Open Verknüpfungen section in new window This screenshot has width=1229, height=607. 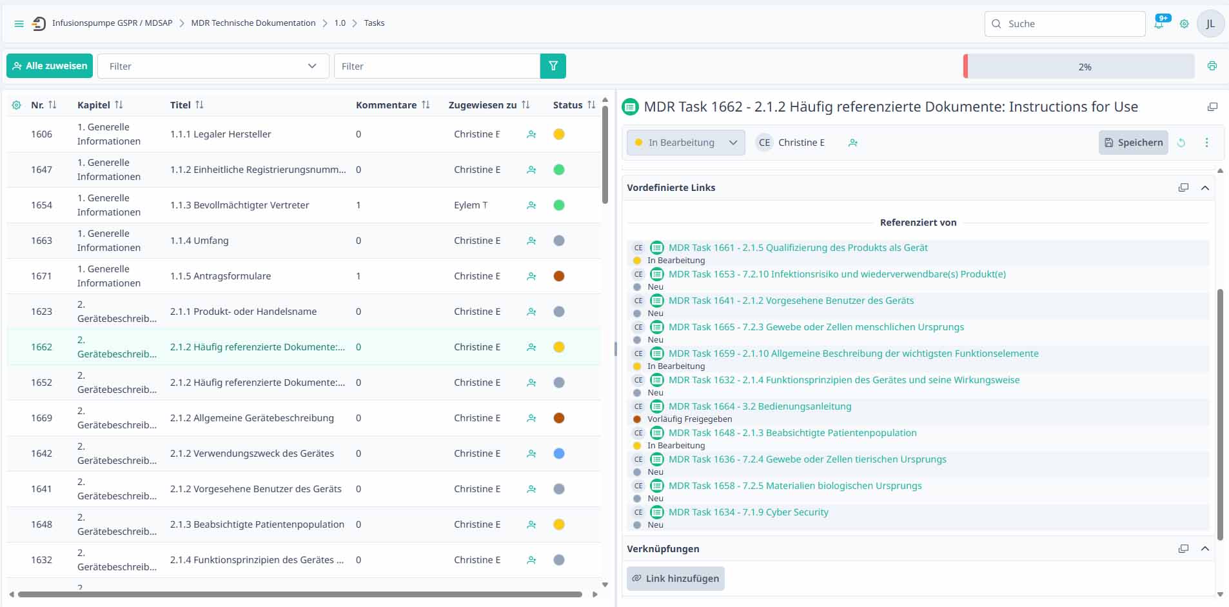(x=1183, y=549)
